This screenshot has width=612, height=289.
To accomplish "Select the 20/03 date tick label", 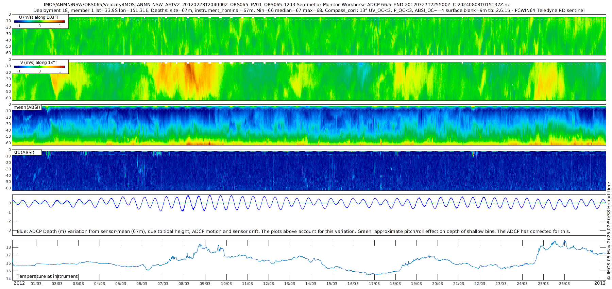I will click(438, 284).
